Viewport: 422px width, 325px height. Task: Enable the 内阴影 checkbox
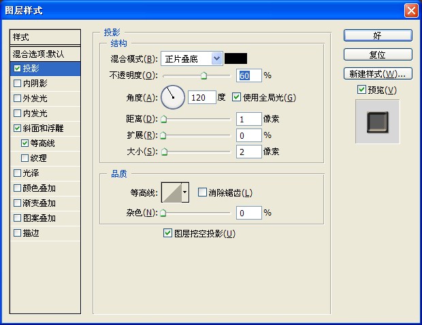coord(18,83)
